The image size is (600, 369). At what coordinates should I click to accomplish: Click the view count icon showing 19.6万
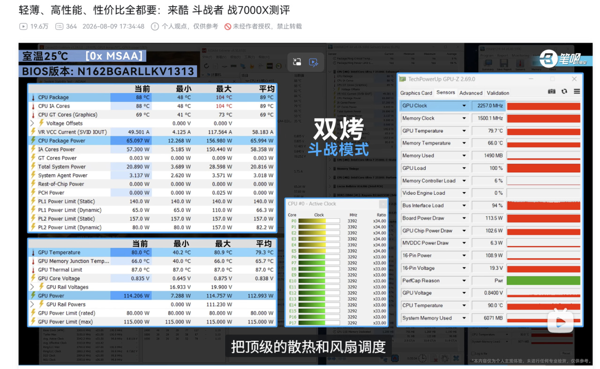coord(23,27)
